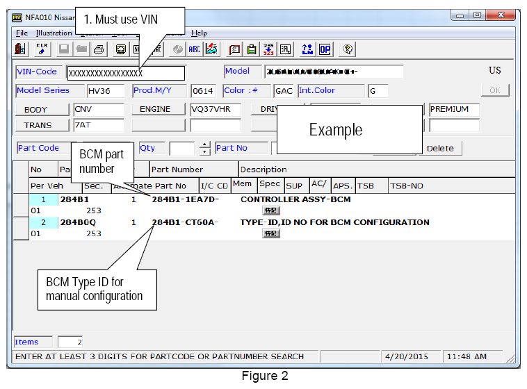Select row number 2 cell
Viewport: 527px width, 389px height.
44,222
